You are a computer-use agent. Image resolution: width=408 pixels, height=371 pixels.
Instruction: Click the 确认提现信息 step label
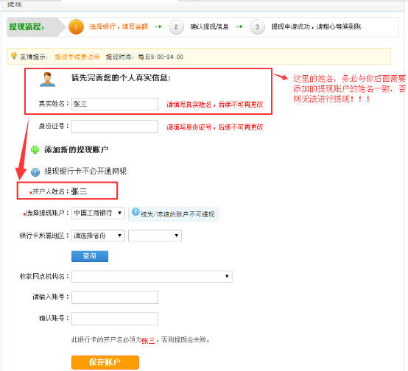click(209, 26)
